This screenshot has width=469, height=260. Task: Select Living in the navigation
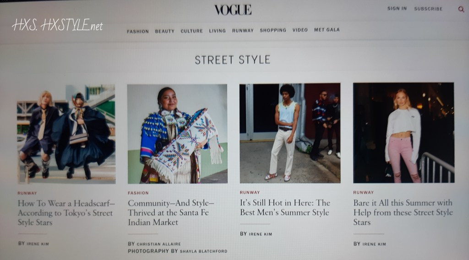[x=217, y=31]
